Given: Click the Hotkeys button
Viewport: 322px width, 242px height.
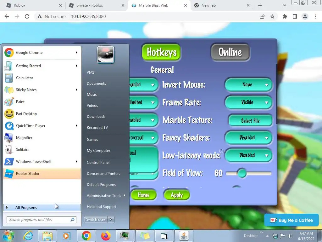Looking at the screenshot, I should pos(161,52).
